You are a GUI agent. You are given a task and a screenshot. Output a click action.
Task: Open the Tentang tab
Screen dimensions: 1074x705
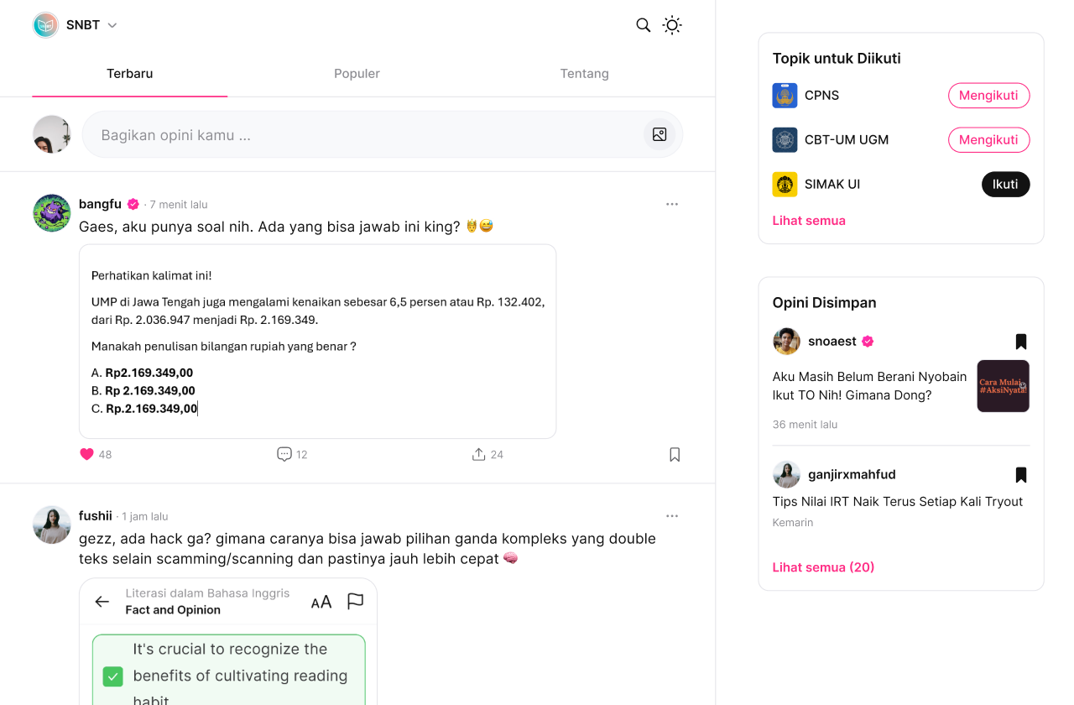[x=584, y=74]
